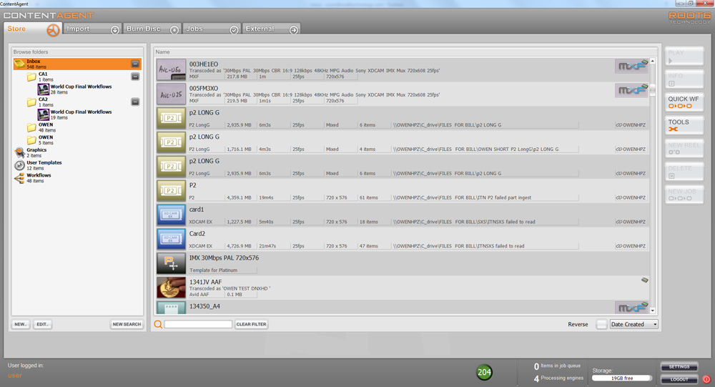The width and height of the screenshot is (715, 387).
Task: Click the CLEAR FILTER button
Action: 251,325
